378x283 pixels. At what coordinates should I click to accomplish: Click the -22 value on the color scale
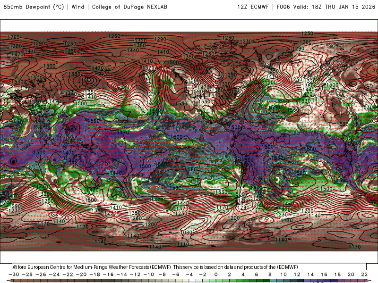tap(68, 275)
